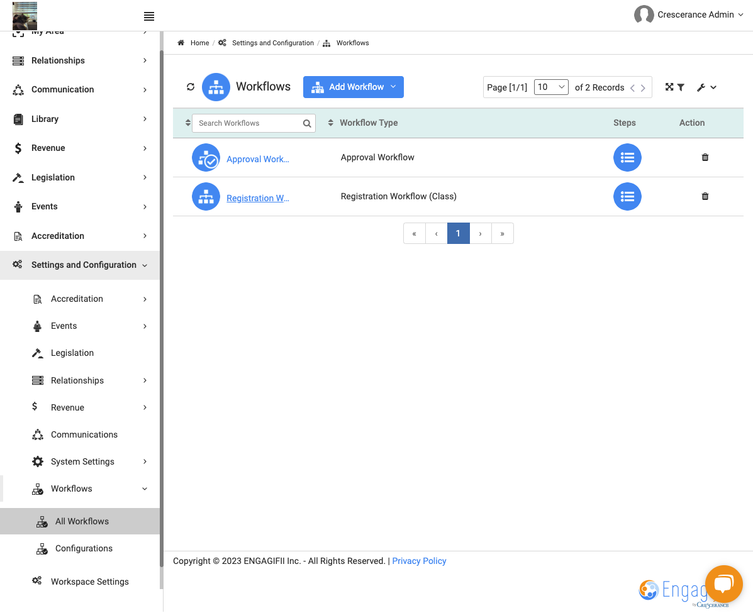
Task: Click the sidebar vertical scrollbar
Action: pyautogui.click(x=161, y=307)
